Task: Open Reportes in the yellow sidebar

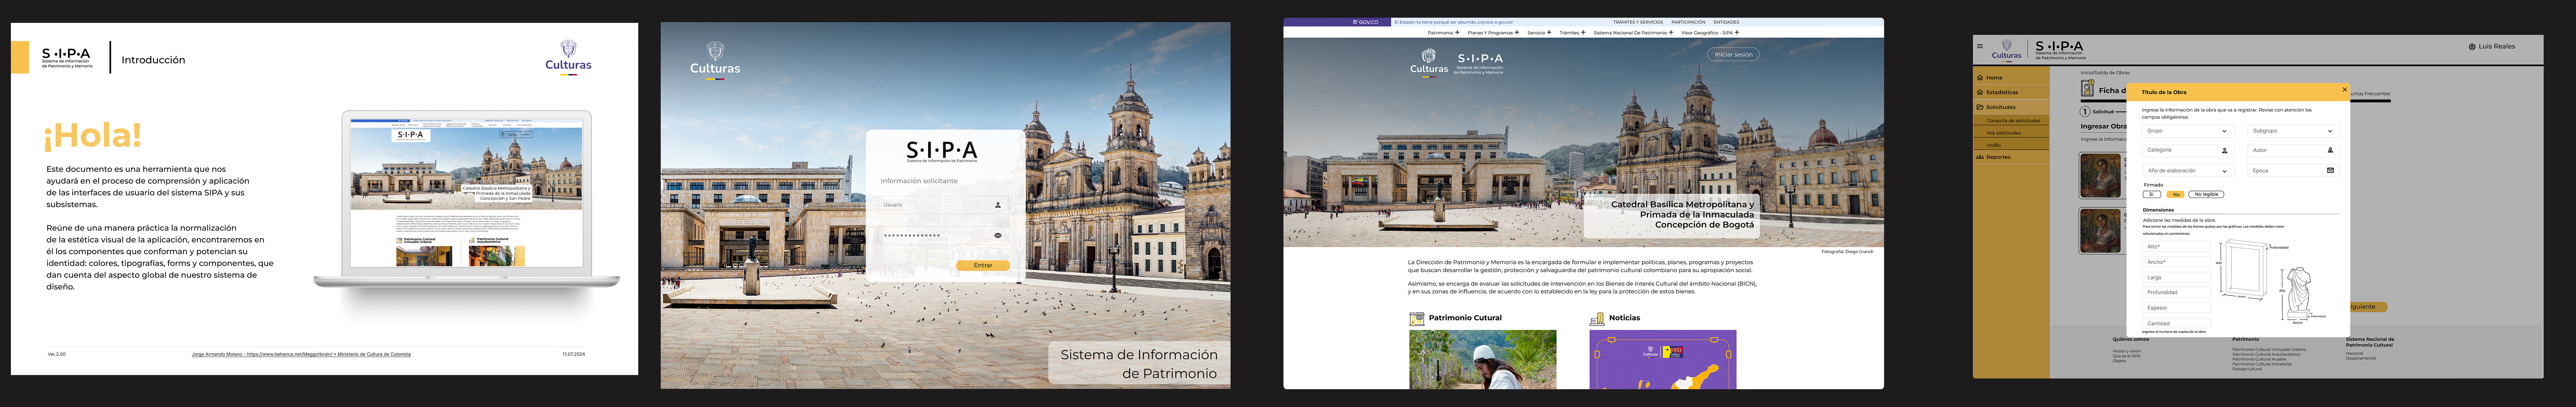Action: click(x=2011, y=157)
